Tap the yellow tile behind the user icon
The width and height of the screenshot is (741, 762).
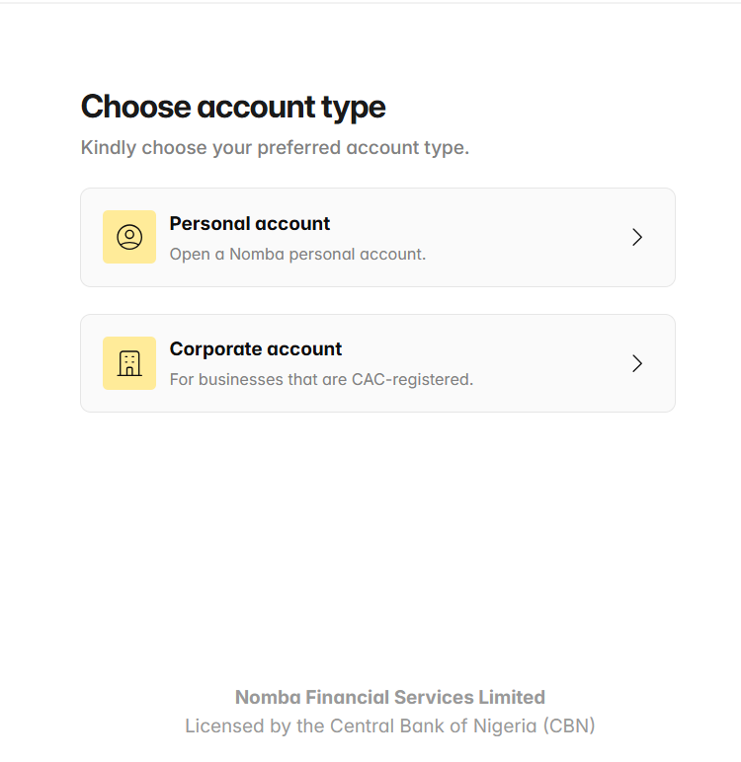tap(129, 237)
